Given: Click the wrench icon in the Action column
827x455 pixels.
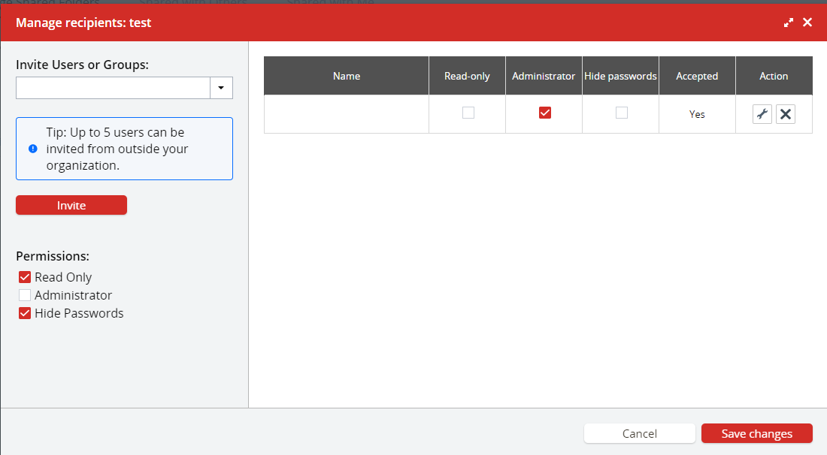Looking at the screenshot, I should [762, 114].
